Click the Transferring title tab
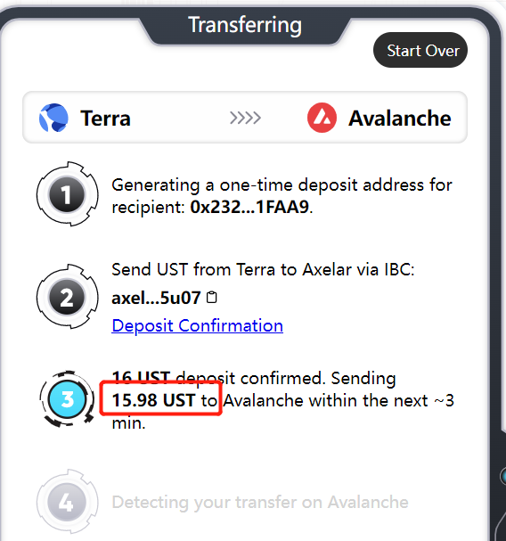 [x=245, y=25]
